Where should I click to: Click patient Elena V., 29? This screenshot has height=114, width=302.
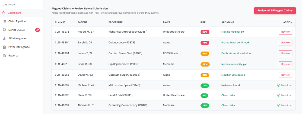pyautogui.click(x=85, y=95)
